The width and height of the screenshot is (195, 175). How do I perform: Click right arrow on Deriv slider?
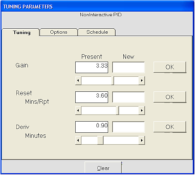tap(142, 140)
